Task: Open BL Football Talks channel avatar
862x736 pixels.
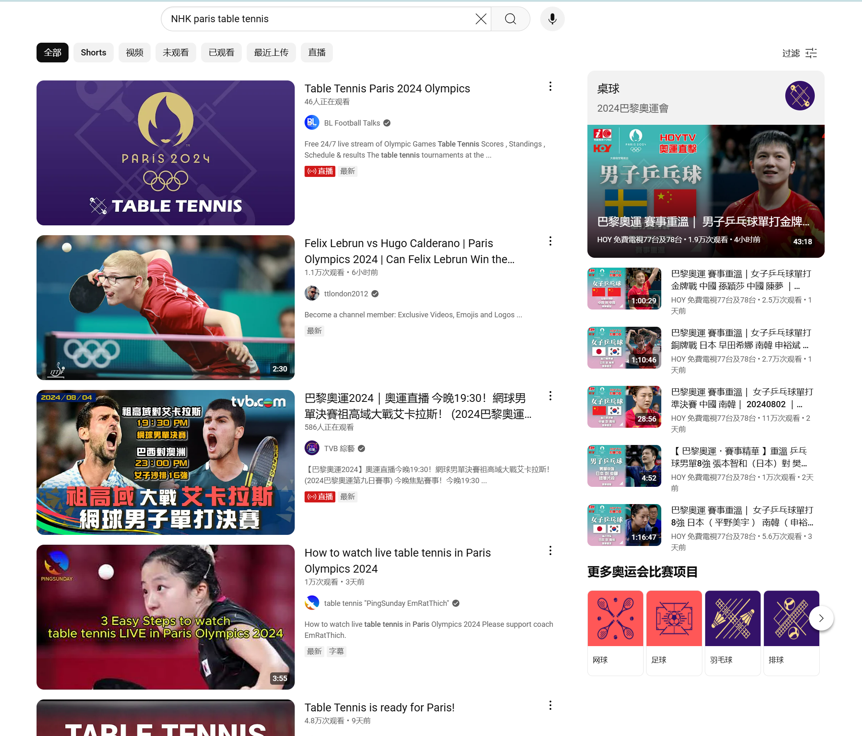Action: click(312, 123)
